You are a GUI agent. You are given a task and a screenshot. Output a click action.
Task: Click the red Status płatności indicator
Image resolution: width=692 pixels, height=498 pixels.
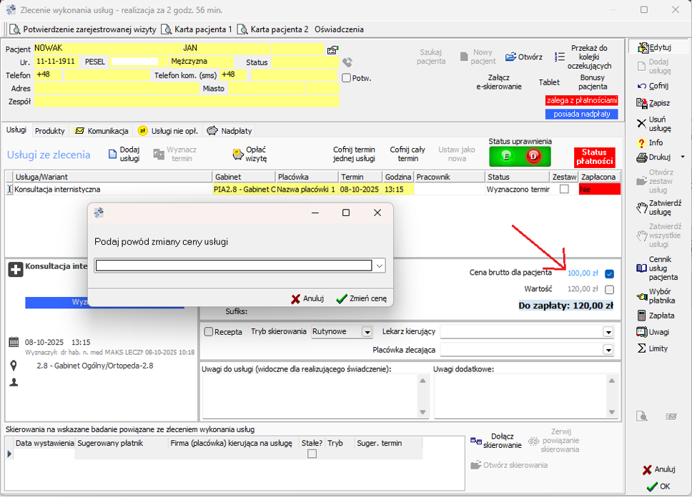[x=594, y=157]
